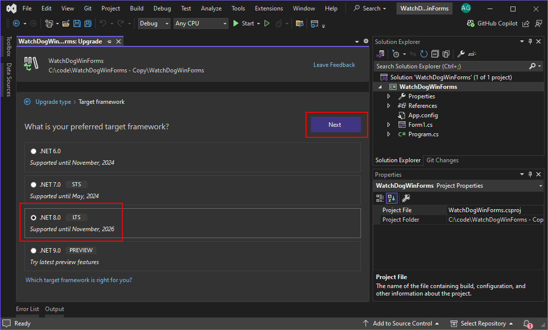Screen dimensions: 548x330
Task: Click the Collapse All icon in Solution Explorer
Action: pyautogui.click(x=435, y=53)
